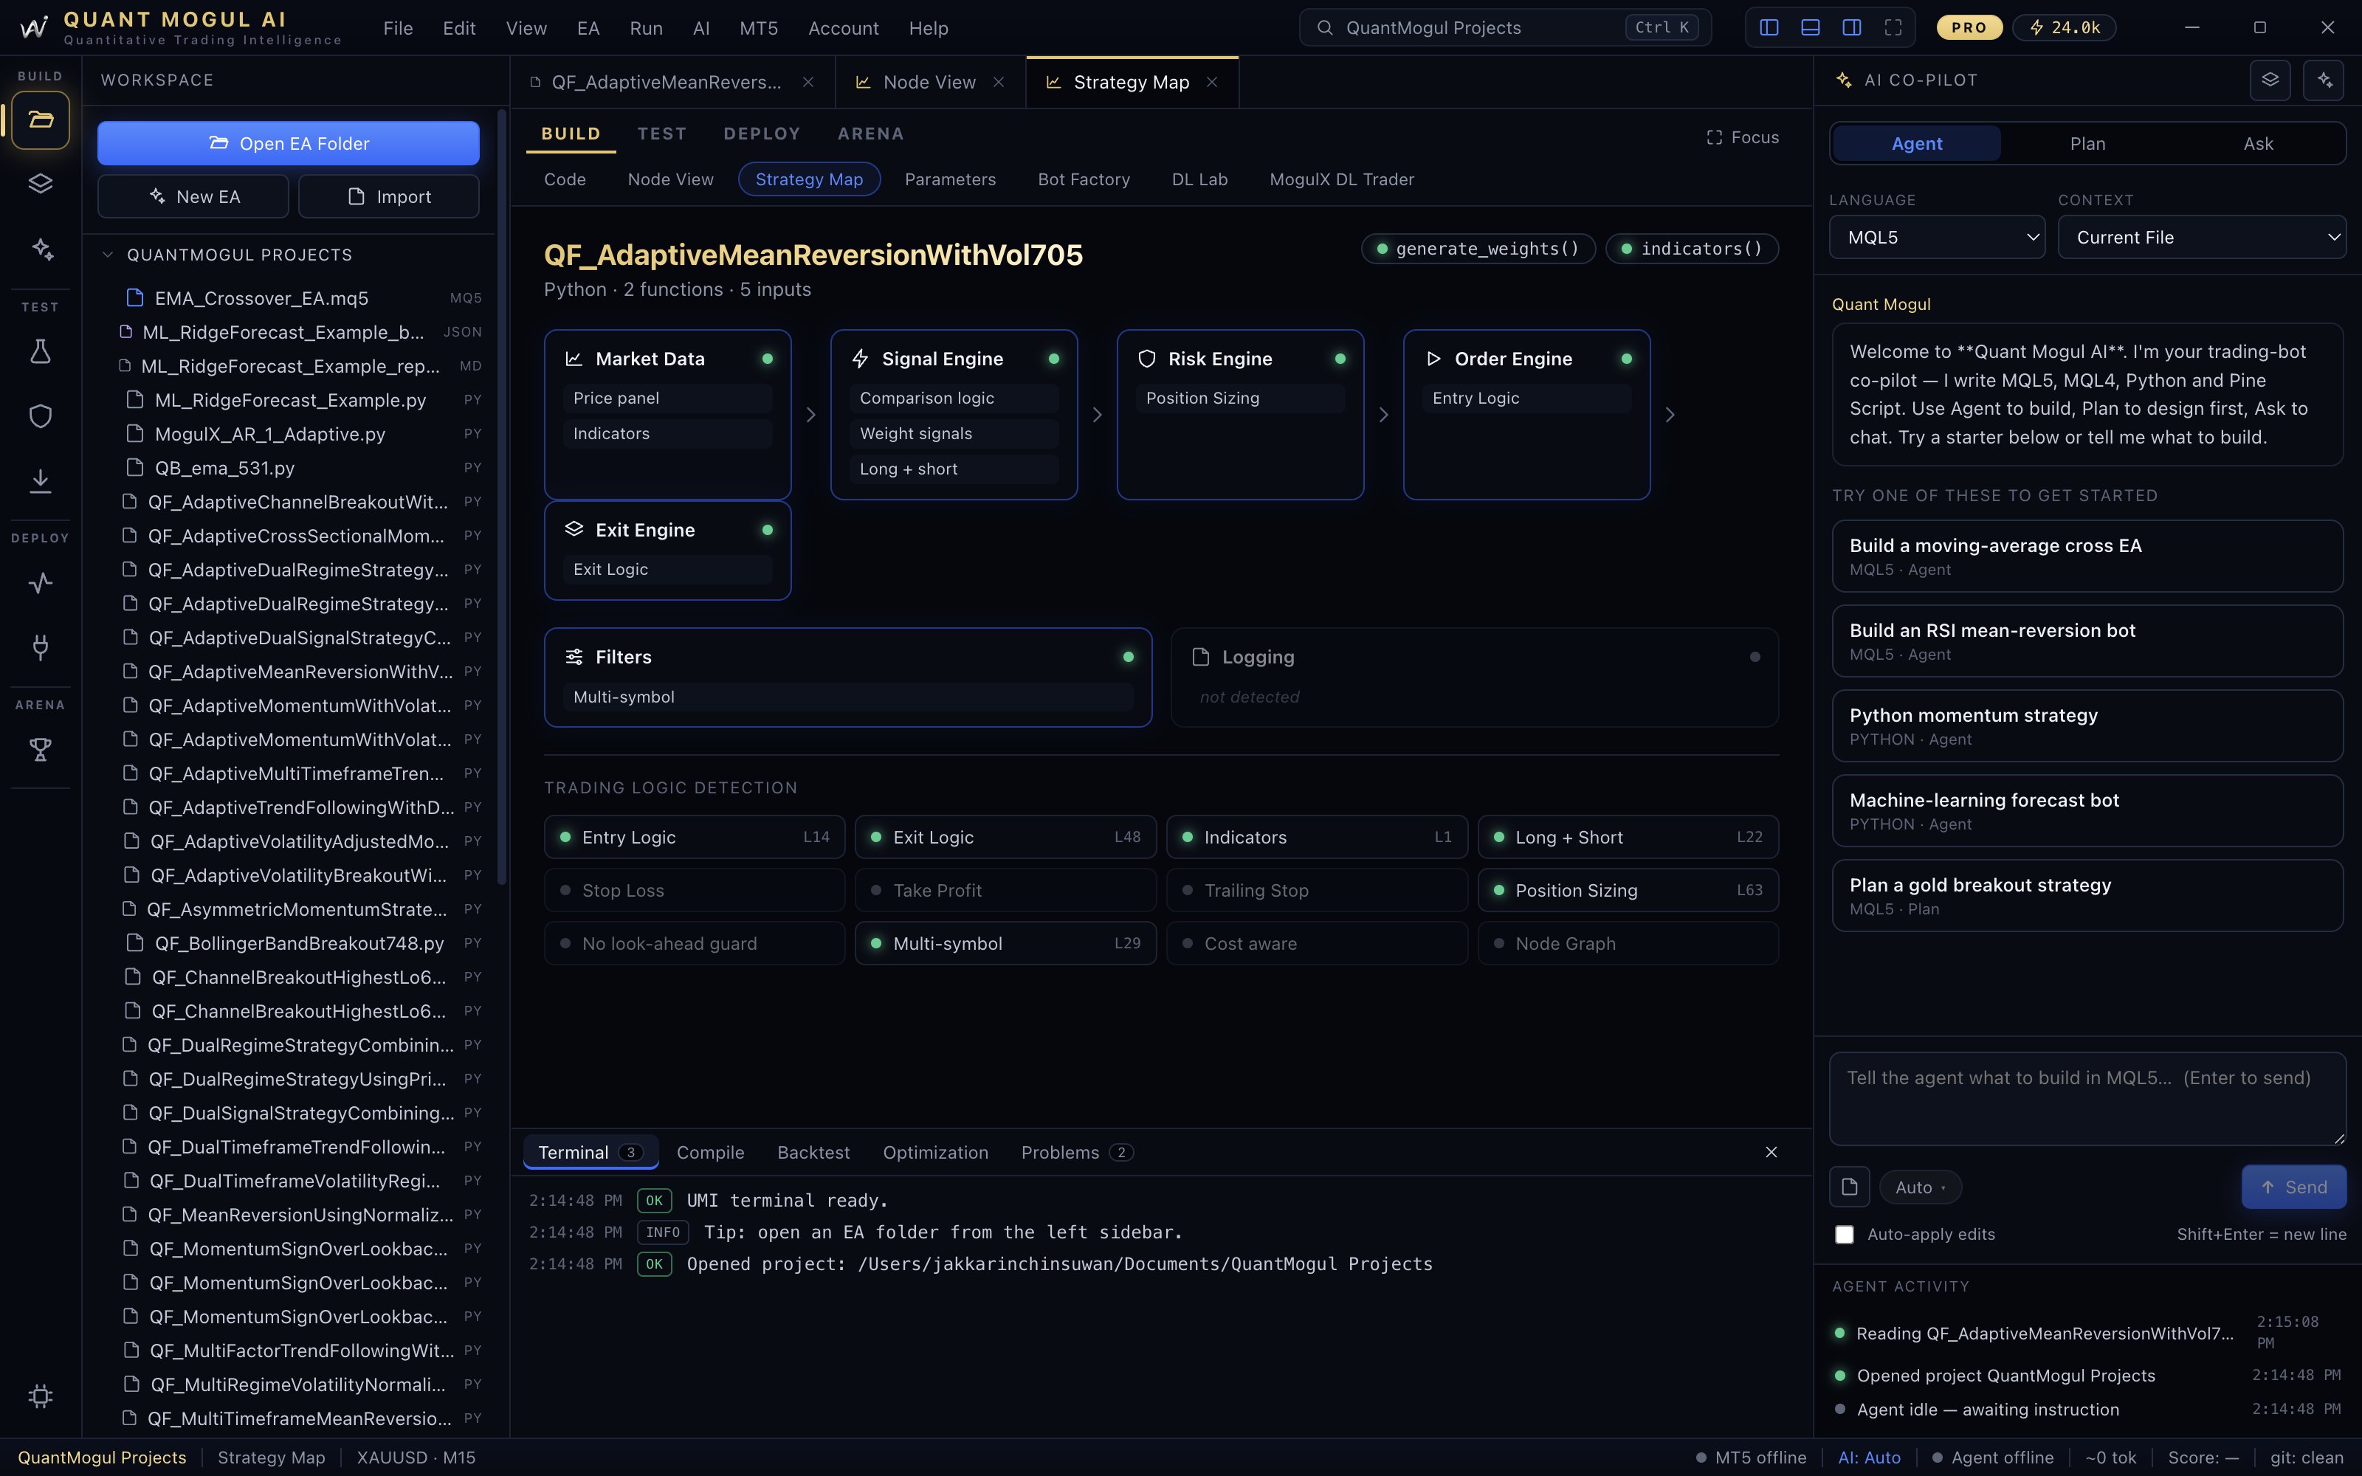Choose Plan a gold breakout strategy starter
The height and width of the screenshot is (1476, 2362).
pyautogui.click(x=2087, y=895)
